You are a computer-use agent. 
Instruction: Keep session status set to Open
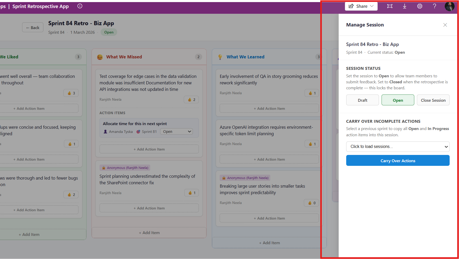[398, 100]
